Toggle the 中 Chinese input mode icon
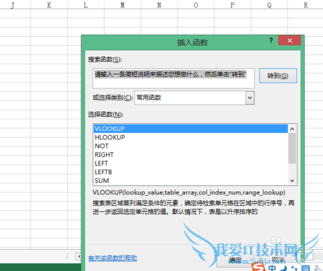323x271 pixels. point(272,268)
